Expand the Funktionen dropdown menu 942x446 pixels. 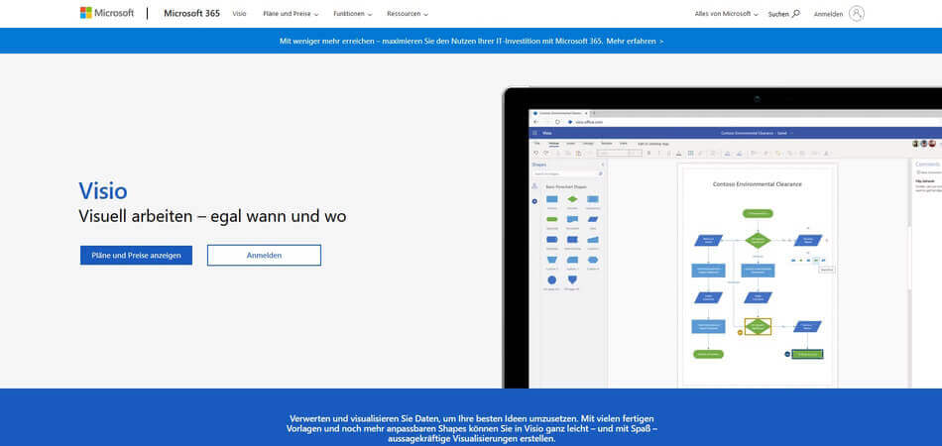(353, 13)
